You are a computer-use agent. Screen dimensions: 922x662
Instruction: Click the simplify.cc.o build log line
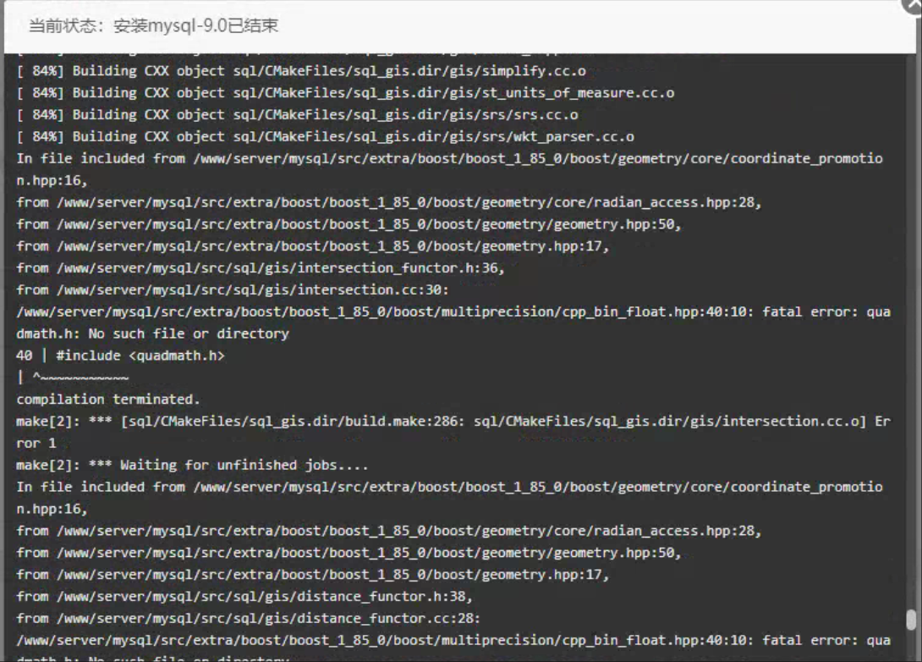point(301,71)
